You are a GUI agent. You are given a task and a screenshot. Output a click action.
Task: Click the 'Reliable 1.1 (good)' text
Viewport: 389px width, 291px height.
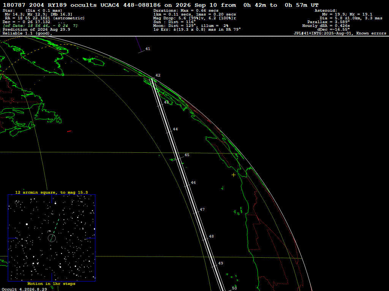click(x=27, y=33)
